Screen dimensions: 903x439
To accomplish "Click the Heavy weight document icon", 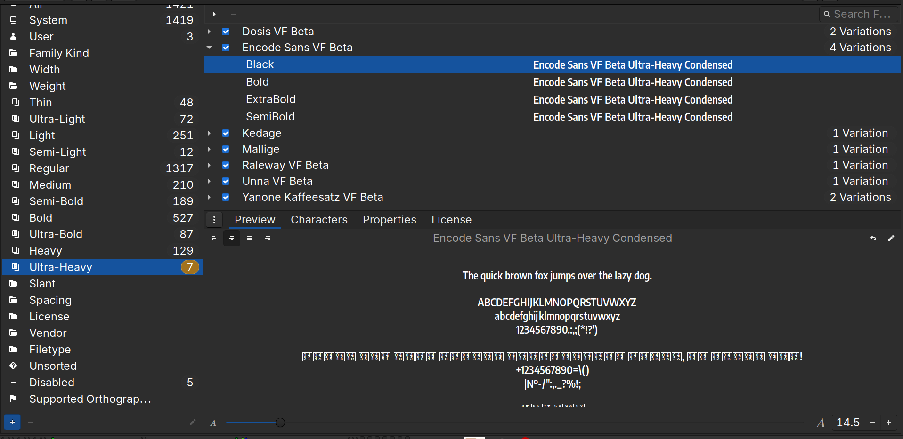I will [x=16, y=251].
